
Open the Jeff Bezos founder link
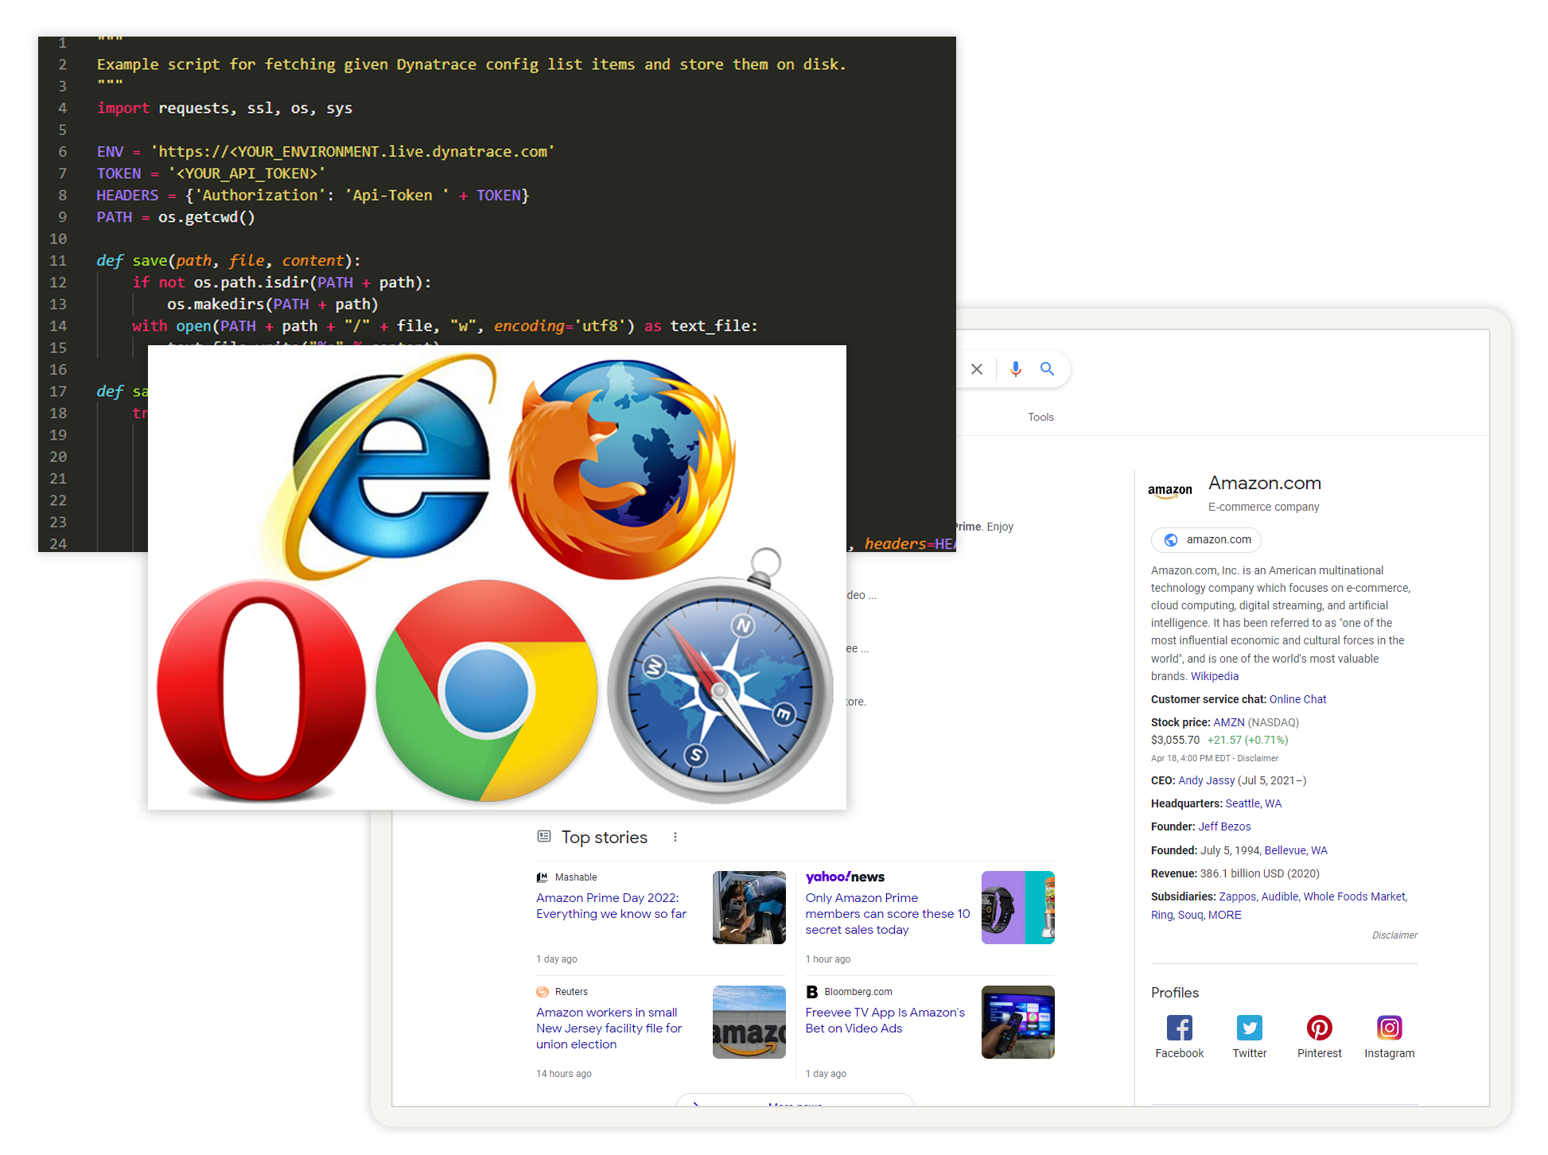point(1225,826)
